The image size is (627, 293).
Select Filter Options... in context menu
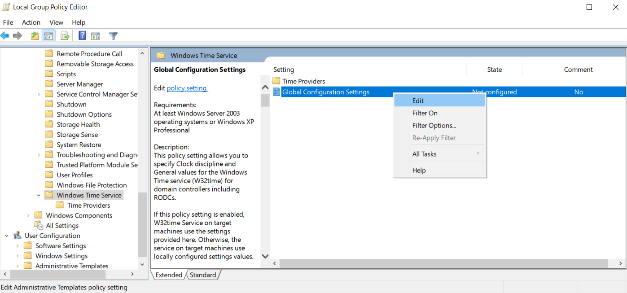coord(434,126)
